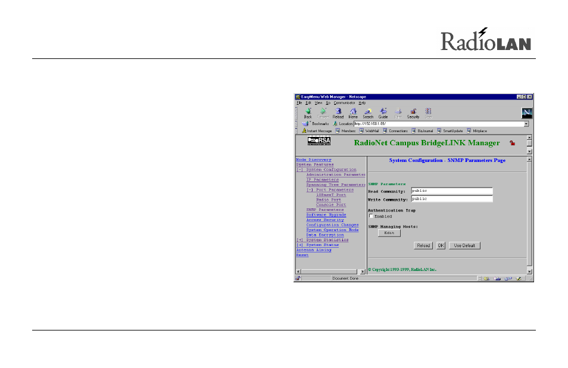This screenshot has height=368, width=568.
Task: Open System Features link
Action: coord(315,165)
